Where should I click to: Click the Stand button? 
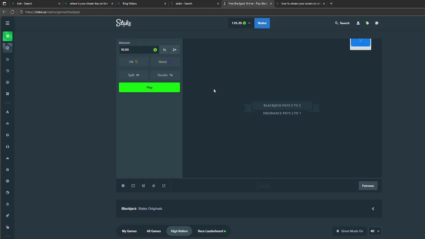pyautogui.click(x=165, y=62)
